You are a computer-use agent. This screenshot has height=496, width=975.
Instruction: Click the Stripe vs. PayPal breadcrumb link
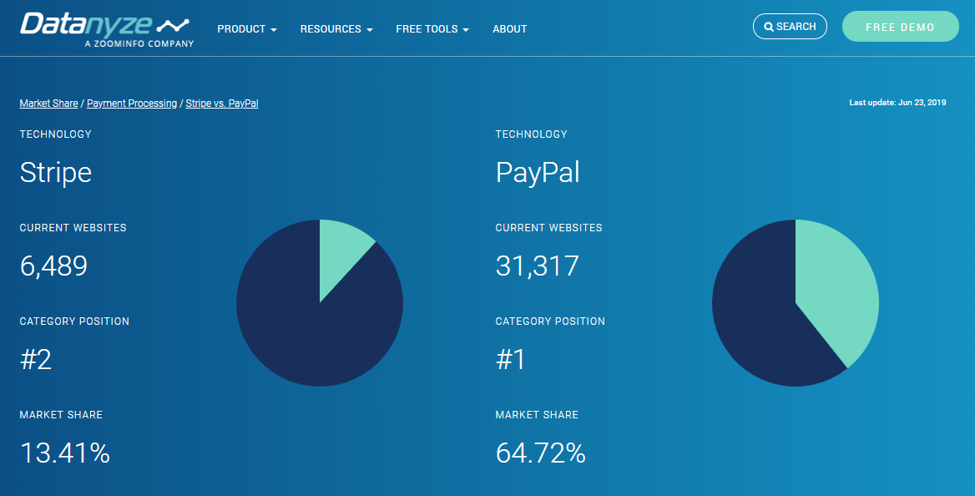[x=222, y=104]
